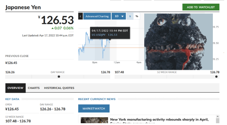Click the Japanese Yen page title
227x125 pixels.
(x=23, y=7)
